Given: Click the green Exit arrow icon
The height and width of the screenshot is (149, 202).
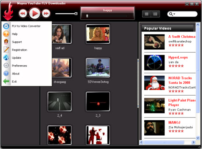Looking at the screenshot, I should click(x=6, y=81).
